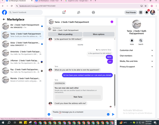The height and width of the screenshot is (125, 159).
Task: Open more actions plus icon in composer
Action: [x=49, y=114]
